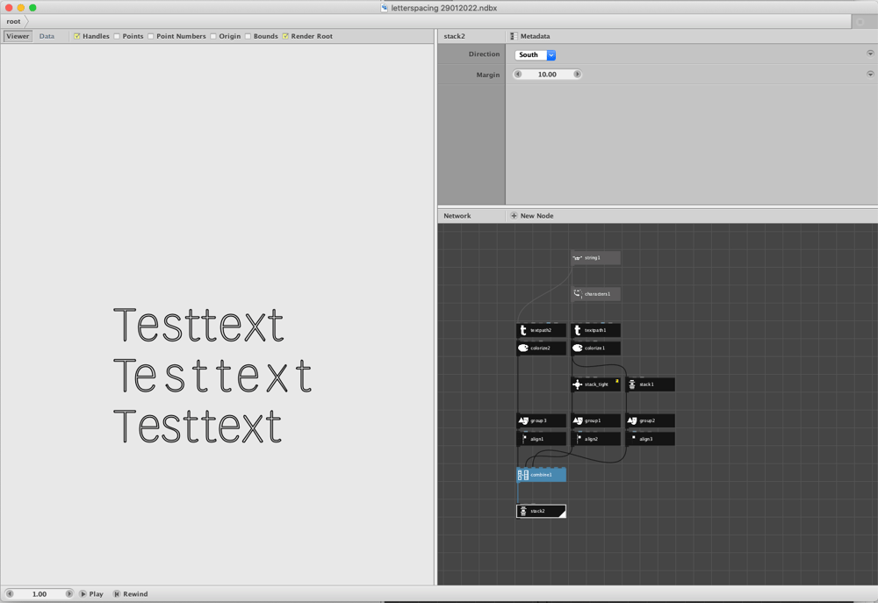Select the stack_tight node icon

pyautogui.click(x=578, y=384)
